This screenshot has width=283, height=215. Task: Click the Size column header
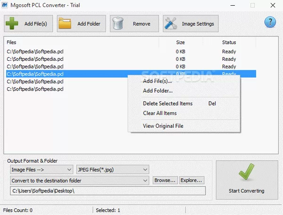(180, 42)
